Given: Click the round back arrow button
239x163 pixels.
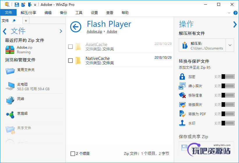Looking at the screenshot, I should pos(76,27).
